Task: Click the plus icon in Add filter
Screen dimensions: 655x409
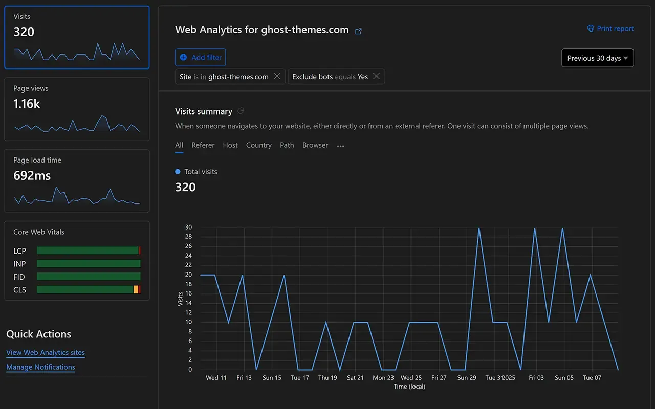Action: click(183, 58)
